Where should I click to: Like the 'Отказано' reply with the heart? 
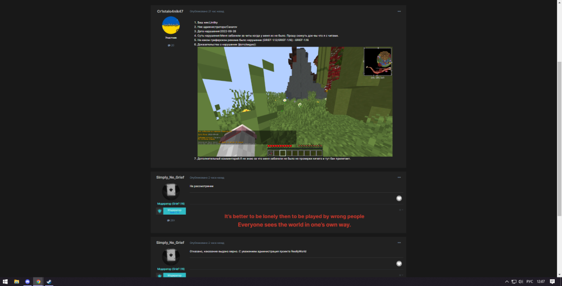tap(399, 264)
